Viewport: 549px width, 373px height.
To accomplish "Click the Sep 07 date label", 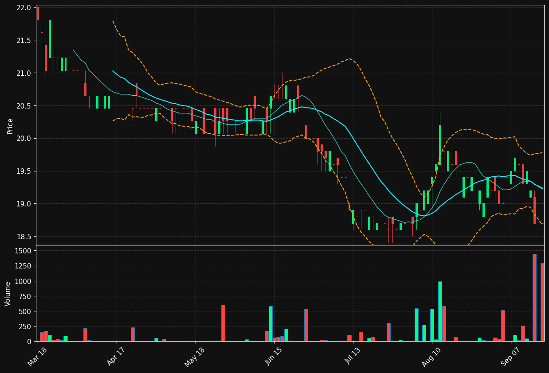I will point(510,357).
